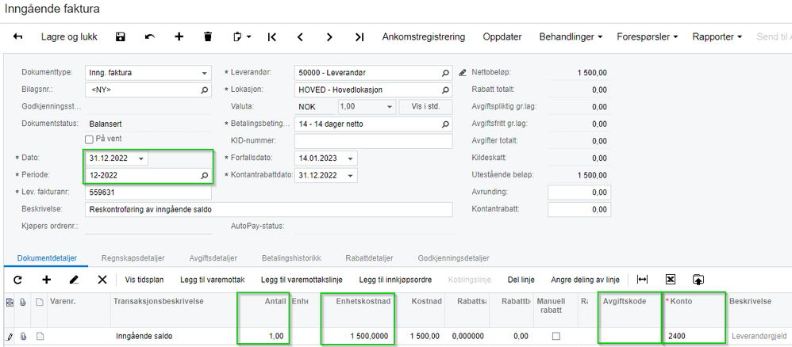Go to the last record

pos(359,36)
